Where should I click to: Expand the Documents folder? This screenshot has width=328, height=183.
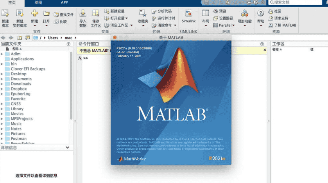click(x=2, y=79)
